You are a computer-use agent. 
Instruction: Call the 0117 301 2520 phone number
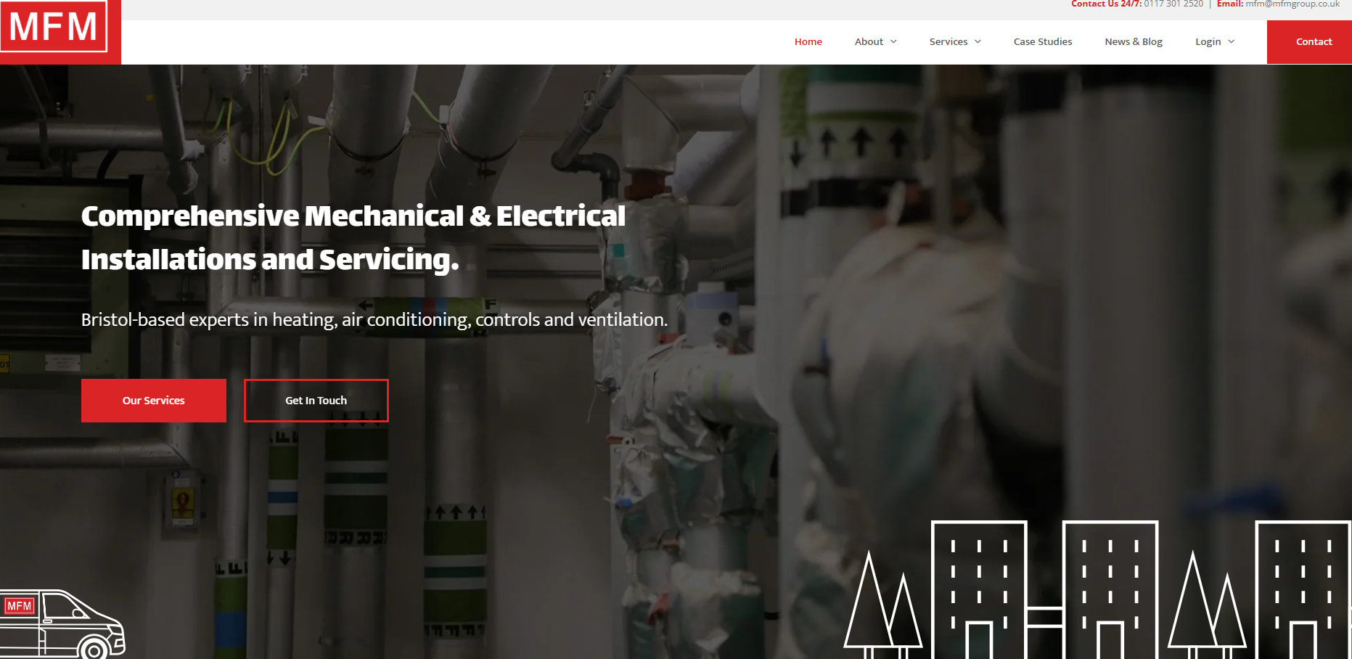click(1173, 4)
